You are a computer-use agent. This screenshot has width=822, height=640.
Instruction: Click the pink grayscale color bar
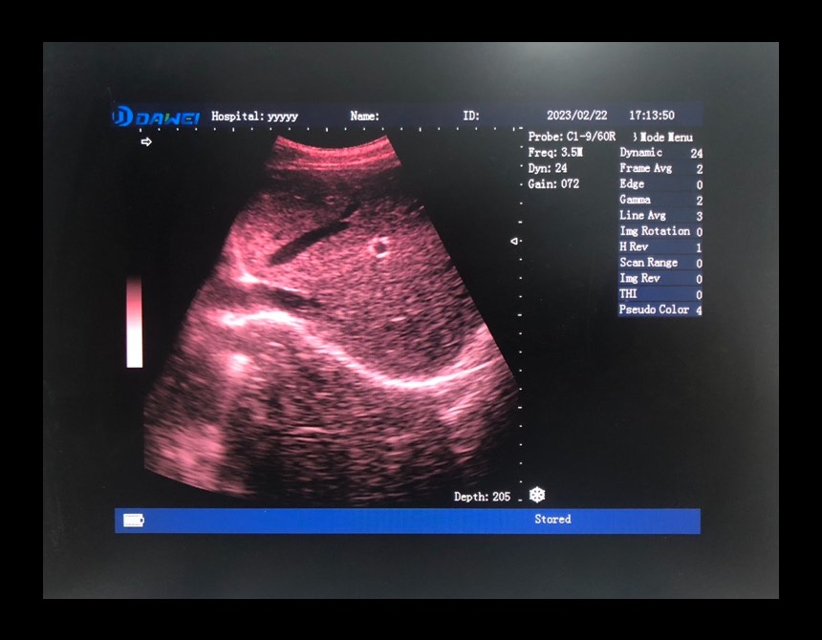point(134,322)
